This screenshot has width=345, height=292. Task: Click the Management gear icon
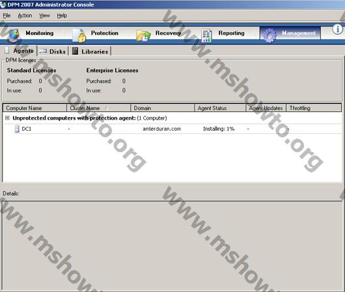pyautogui.click(x=269, y=35)
